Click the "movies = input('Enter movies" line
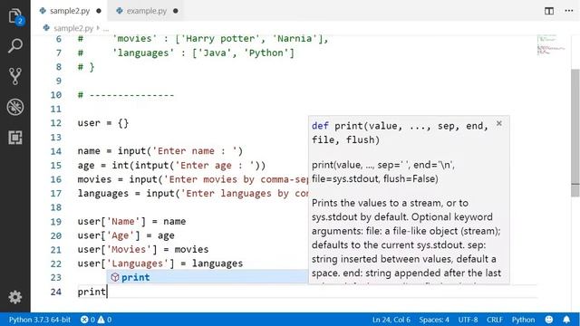 tap(193, 179)
